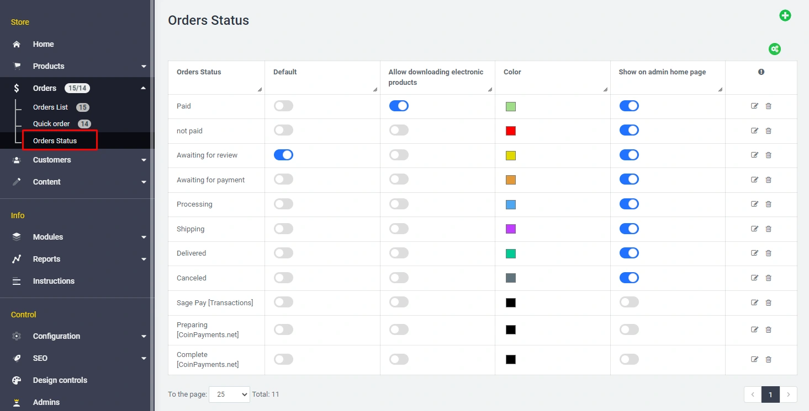Screen dimensions: 809x411
Task: Open the Instructions link in sidebar
Action: tap(54, 281)
